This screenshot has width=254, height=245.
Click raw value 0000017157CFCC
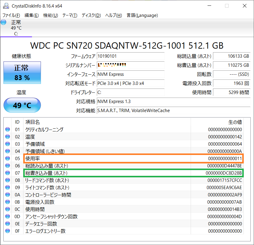tap(225, 180)
